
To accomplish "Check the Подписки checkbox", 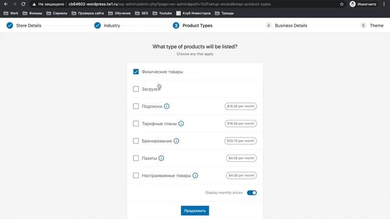I will [136, 106].
